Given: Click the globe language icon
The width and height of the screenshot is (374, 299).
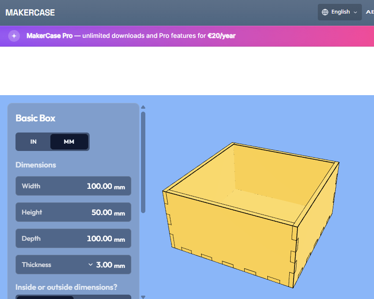Looking at the screenshot, I should point(325,12).
